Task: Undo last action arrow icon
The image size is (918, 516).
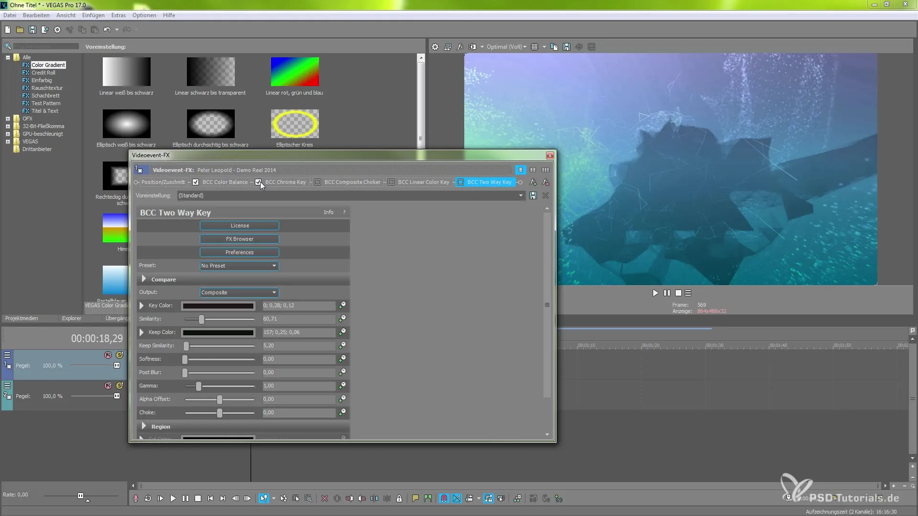Action: point(107,30)
